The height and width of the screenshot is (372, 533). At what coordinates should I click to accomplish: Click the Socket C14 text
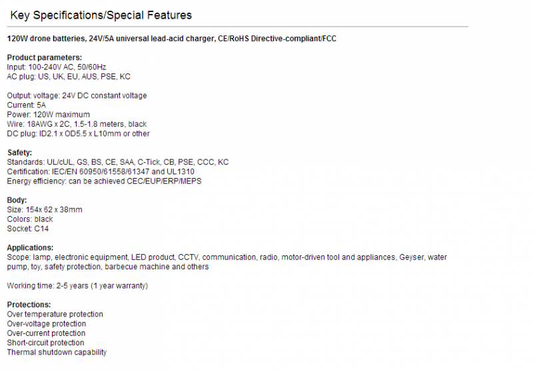pyautogui.click(x=28, y=229)
